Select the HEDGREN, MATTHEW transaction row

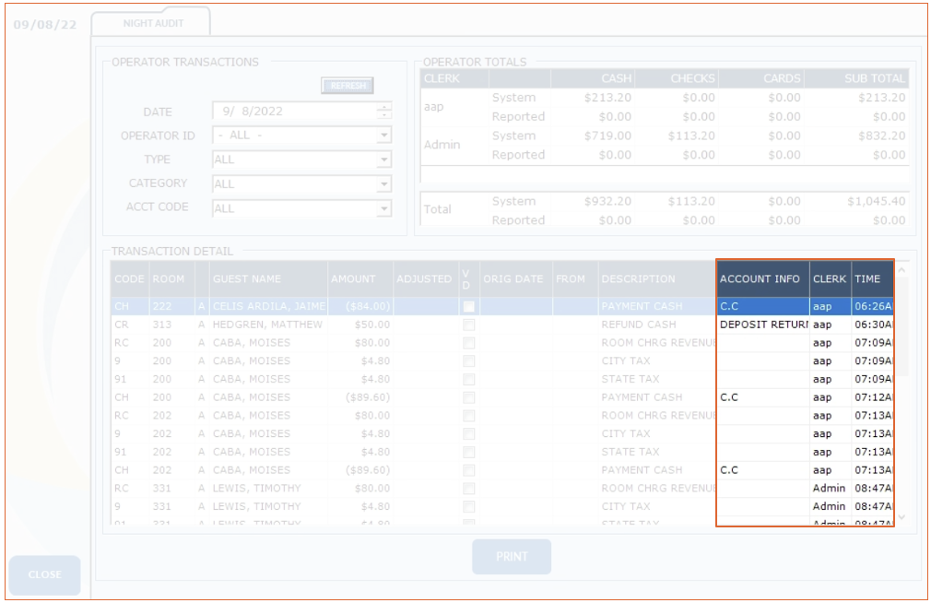pos(267,325)
